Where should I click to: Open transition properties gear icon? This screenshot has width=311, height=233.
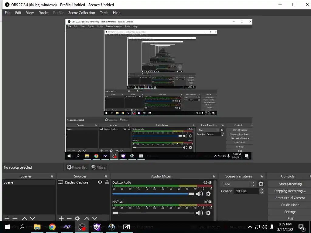pyautogui.click(x=261, y=184)
